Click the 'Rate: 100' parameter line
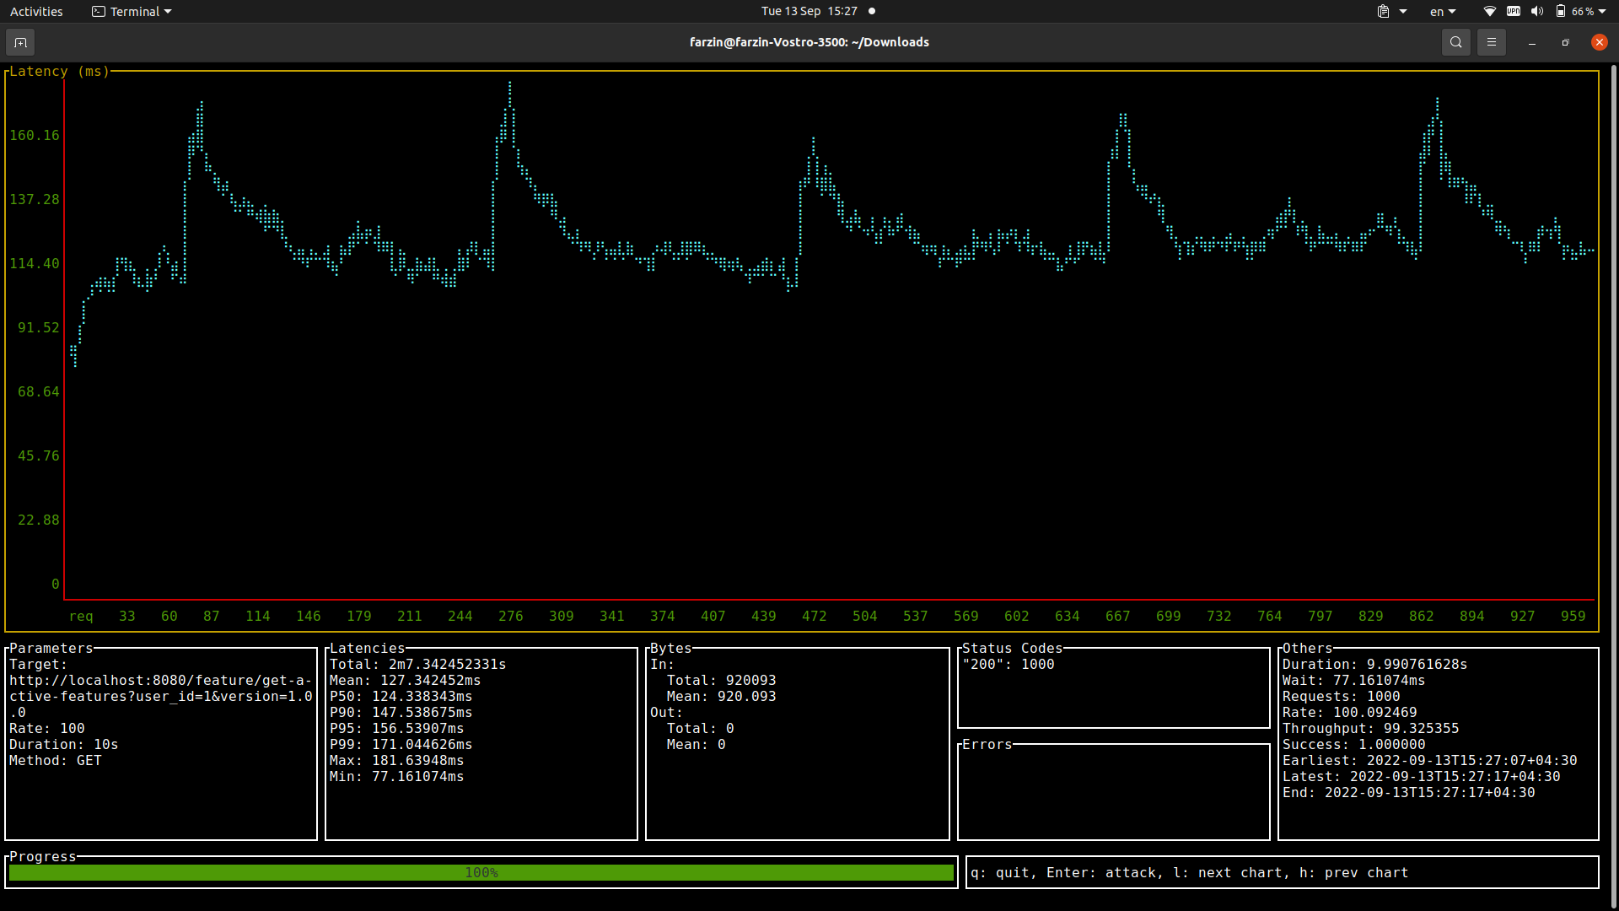 click(47, 729)
